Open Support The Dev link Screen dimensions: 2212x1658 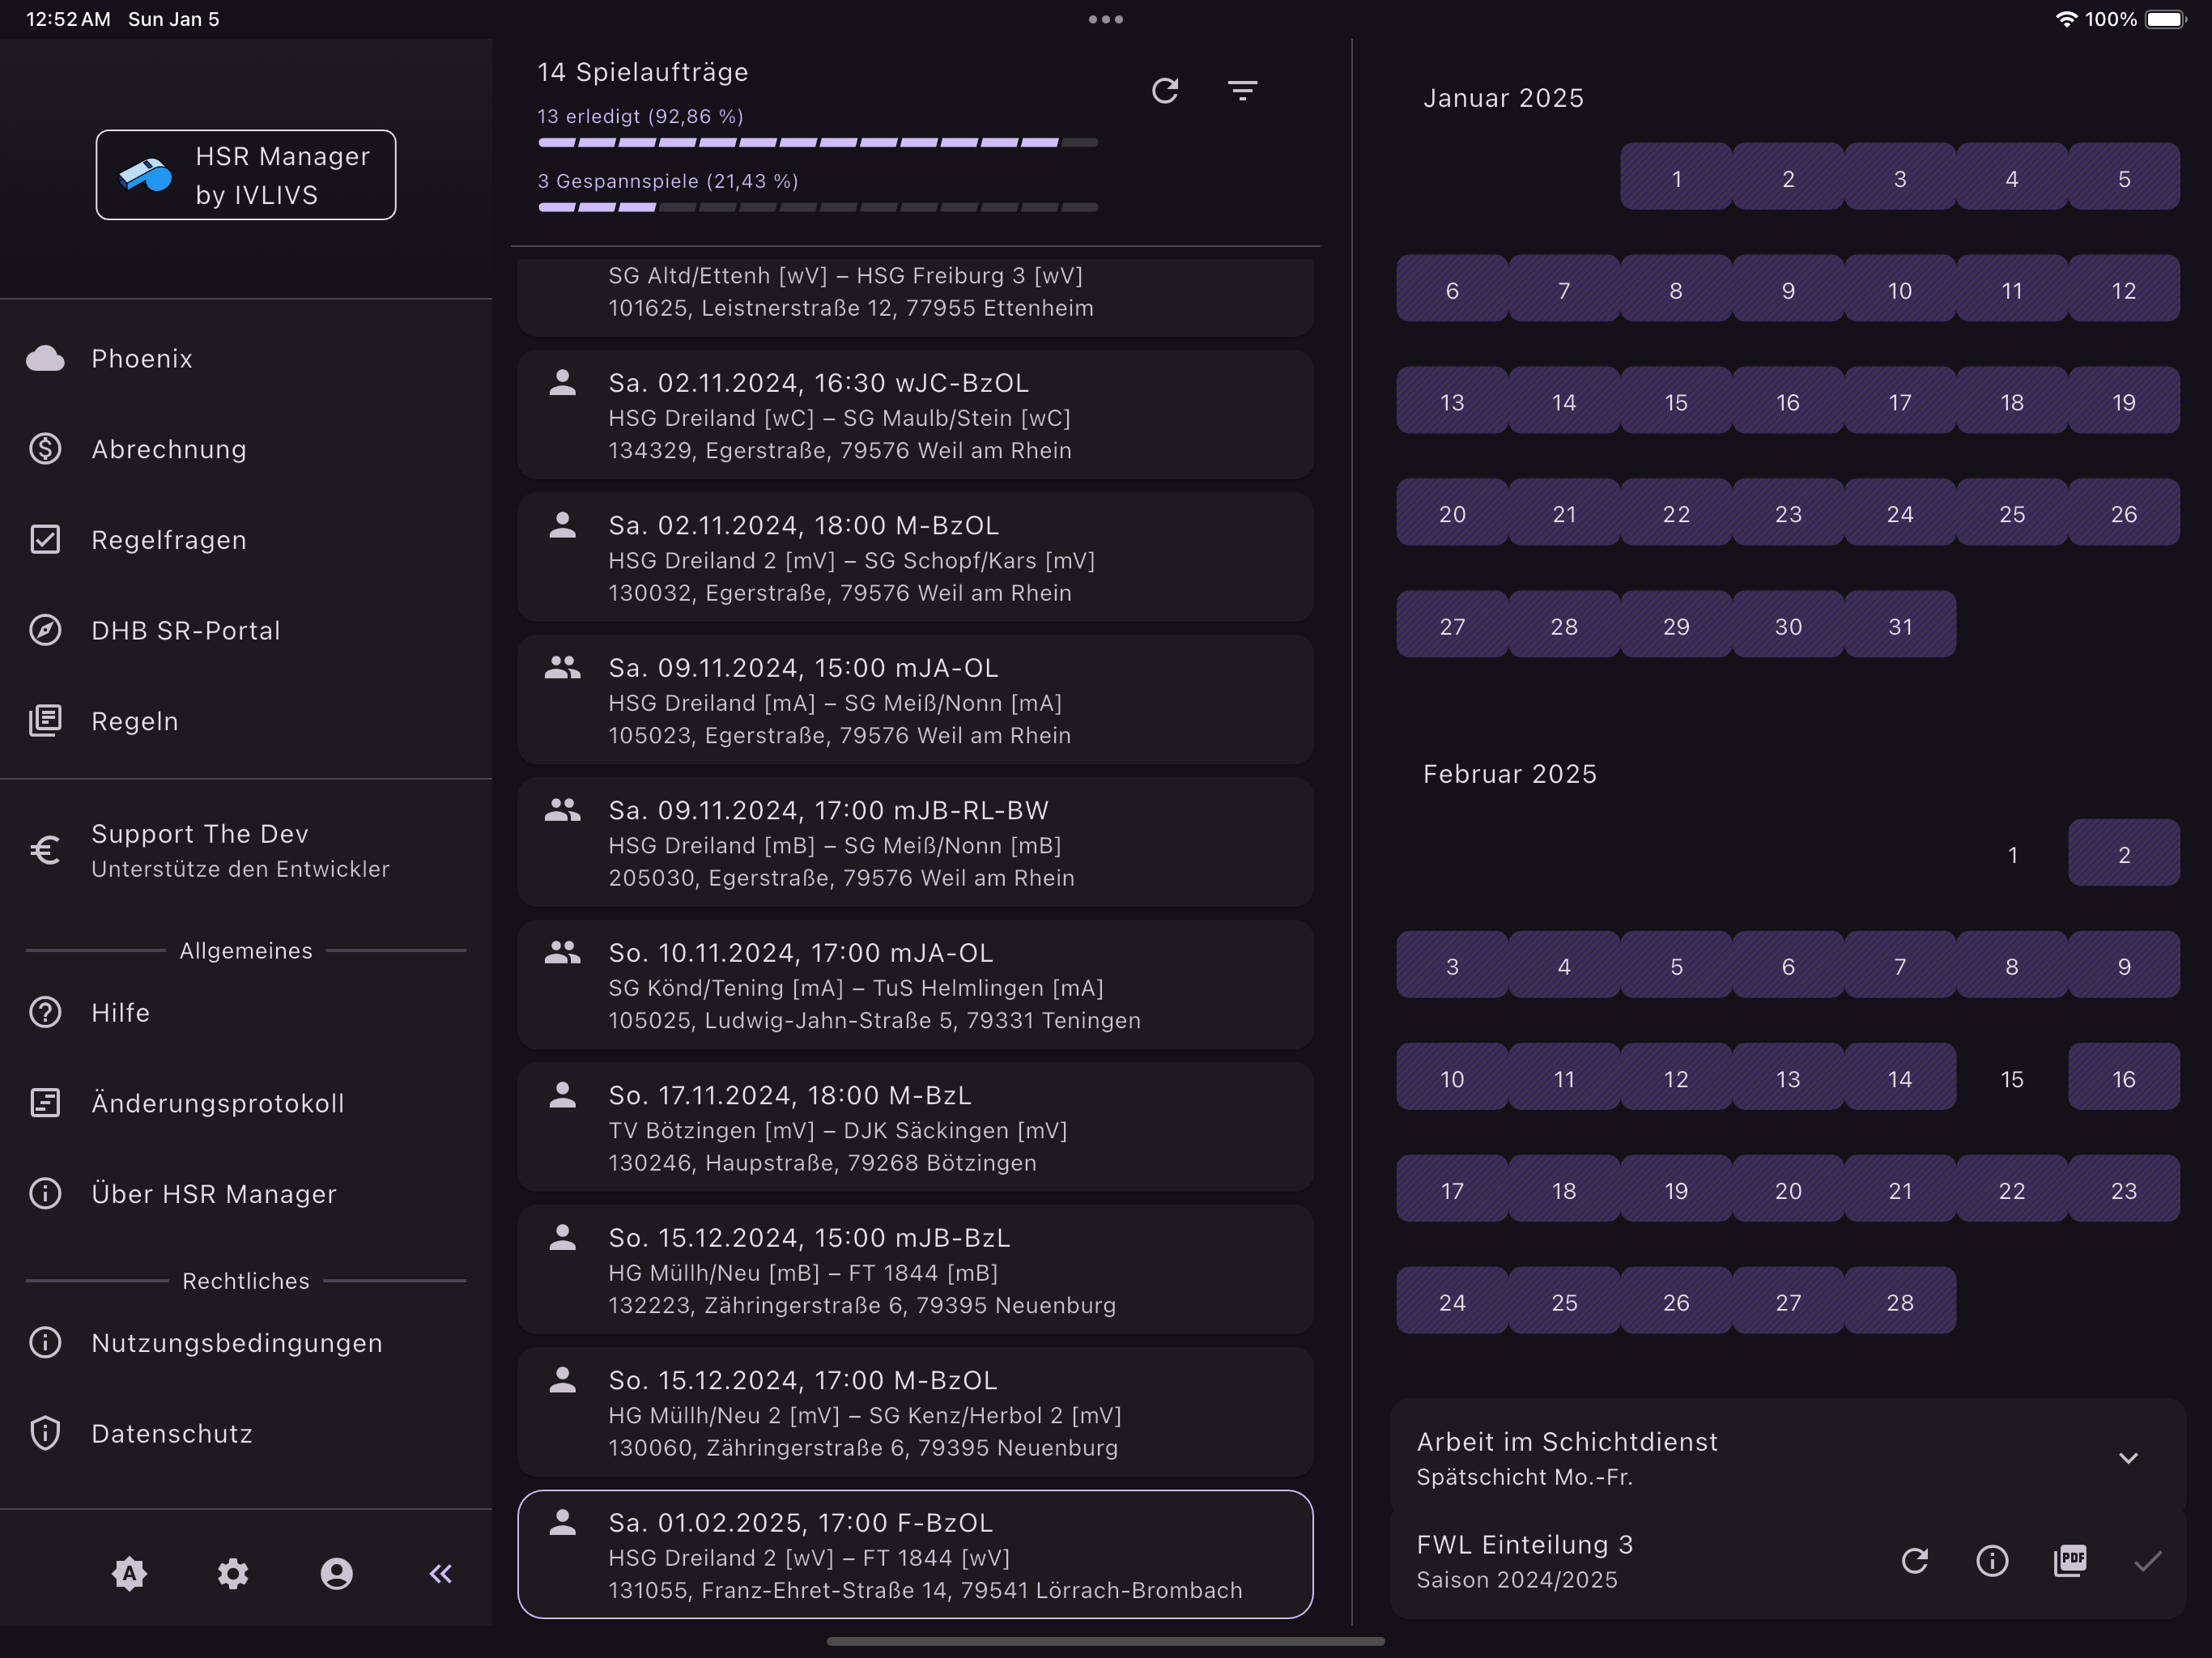[246, 850]
